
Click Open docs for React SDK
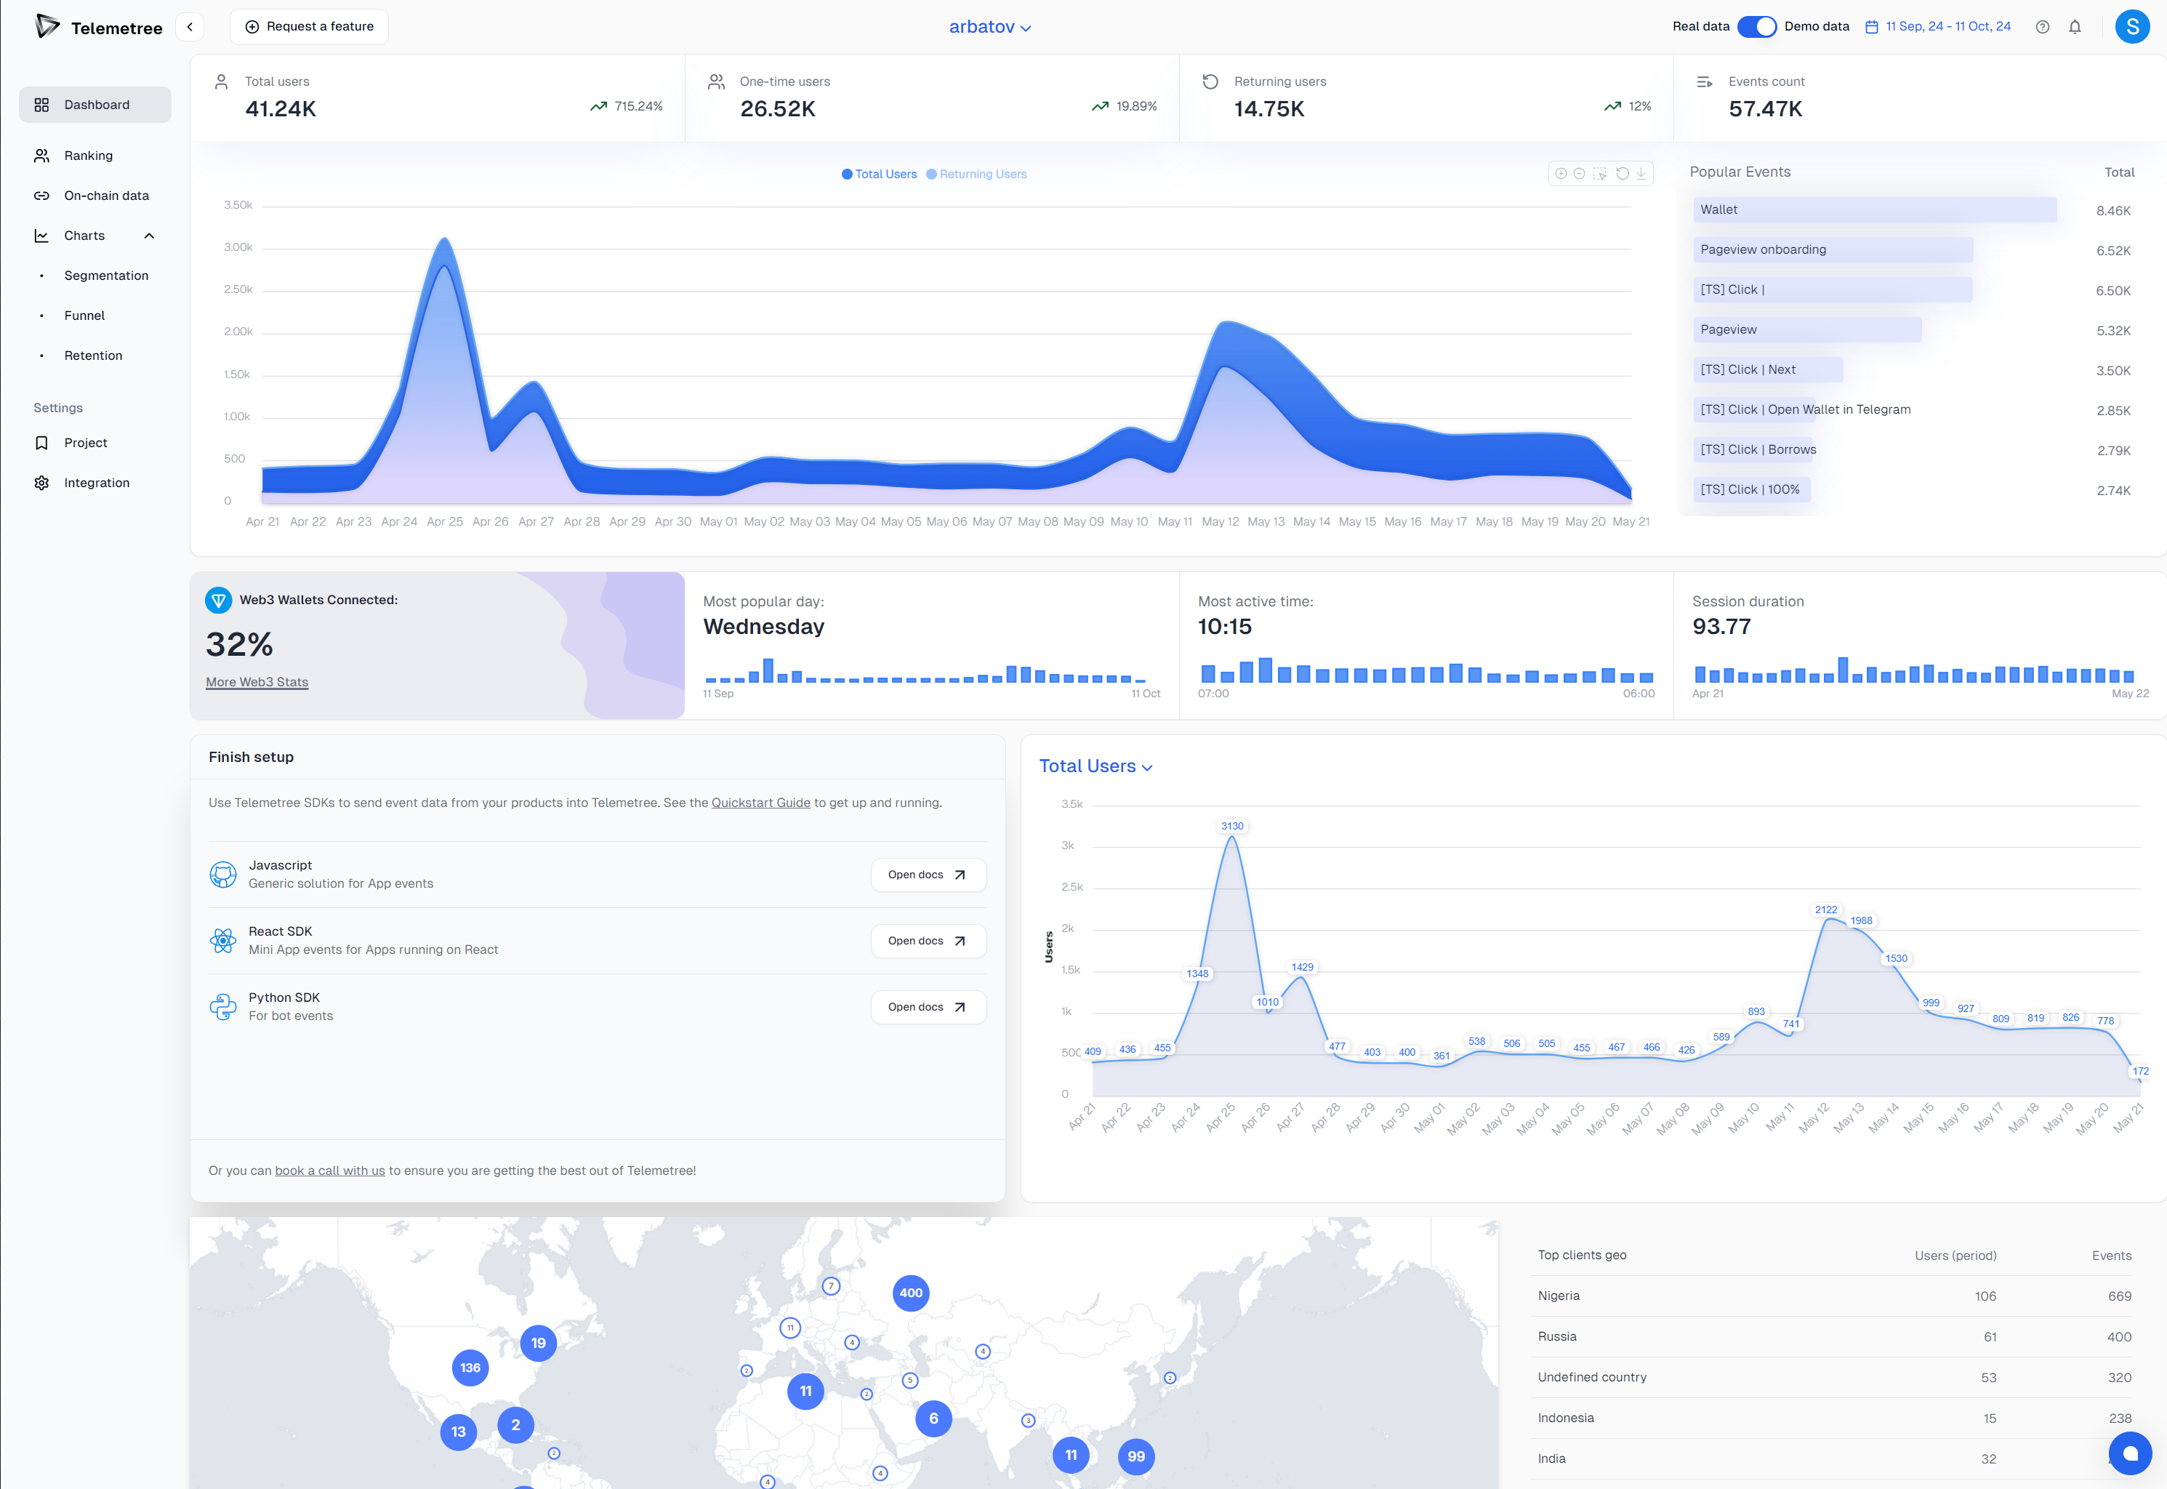pos(928,940)
